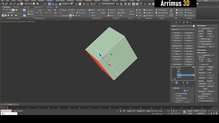
Task: Open the Motion command panel tab
Action: 183,23
